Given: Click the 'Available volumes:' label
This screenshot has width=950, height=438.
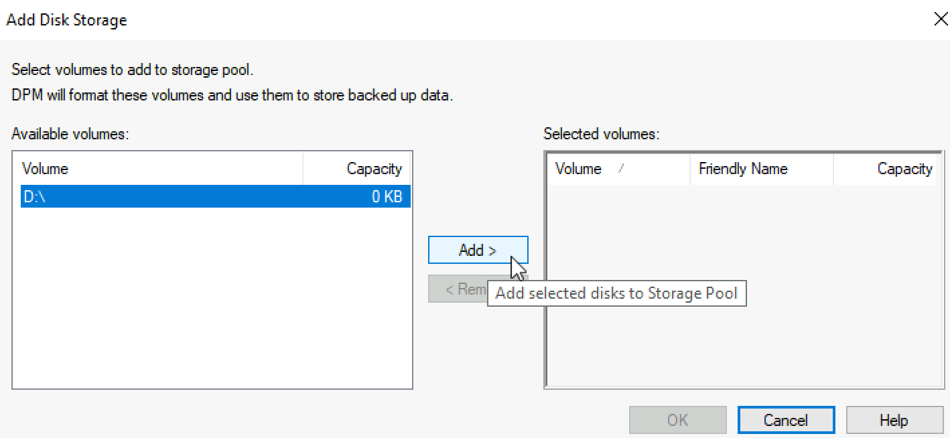Looking at the screenshot, I should pyautogui.click(x=70, y=134).
